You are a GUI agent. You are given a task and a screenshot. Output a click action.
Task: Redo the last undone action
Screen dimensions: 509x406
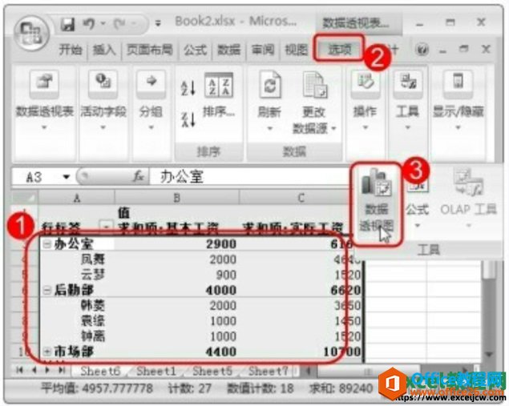click(119, 24)
